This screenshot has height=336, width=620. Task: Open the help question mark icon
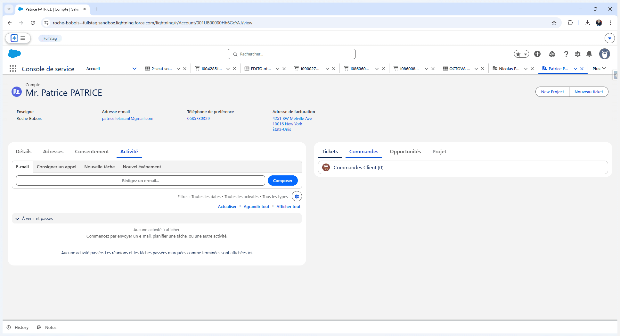point(566,54)
